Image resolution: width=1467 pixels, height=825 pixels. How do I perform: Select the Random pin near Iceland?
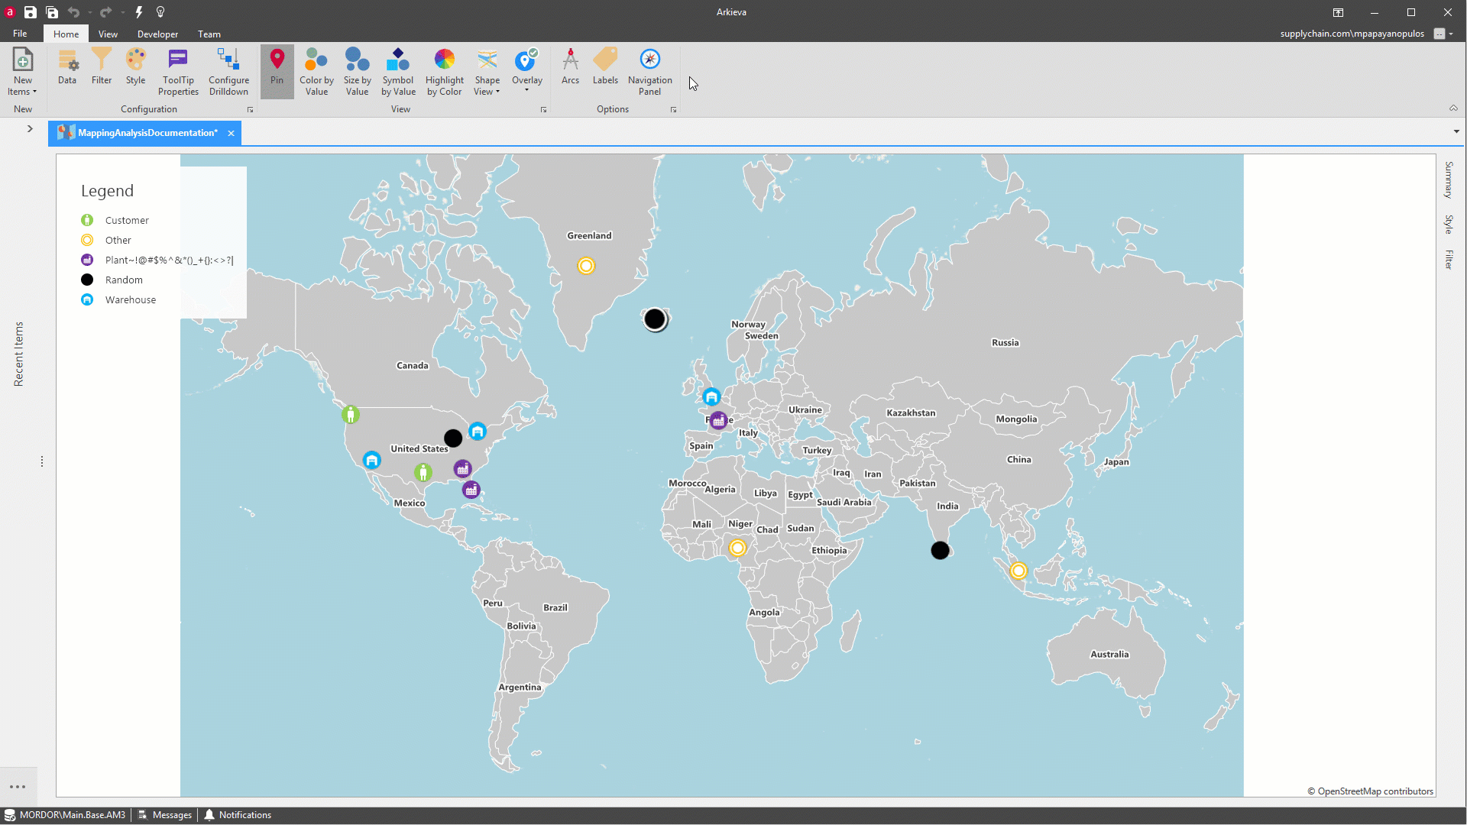pyautogui.click(x=655, y=319)
